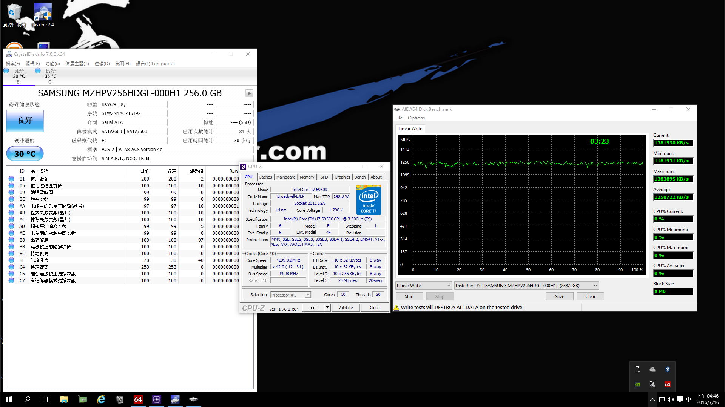Click the status circle for attribute BE
The image size is (725, 407).
(11, 260)
